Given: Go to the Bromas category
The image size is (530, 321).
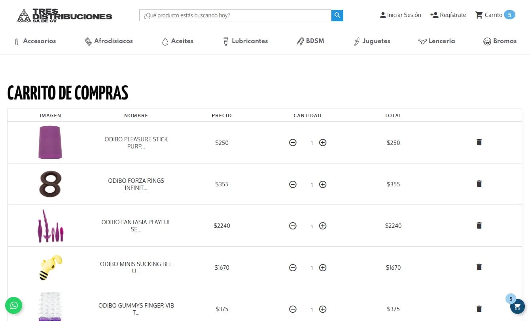Looking at the screenshot, I should (500, 41).
